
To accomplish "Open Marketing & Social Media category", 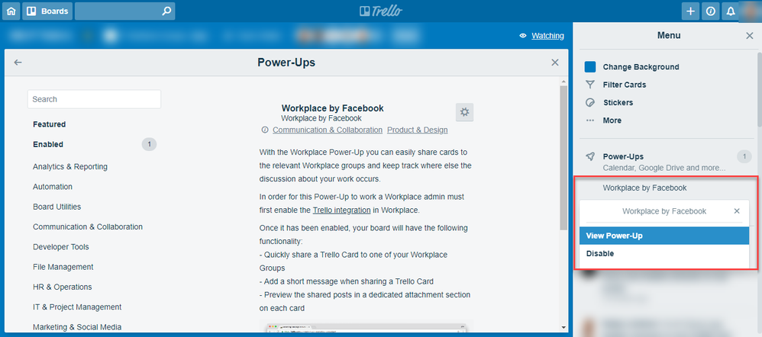I will pyautogui.click(x=77, y=327).
